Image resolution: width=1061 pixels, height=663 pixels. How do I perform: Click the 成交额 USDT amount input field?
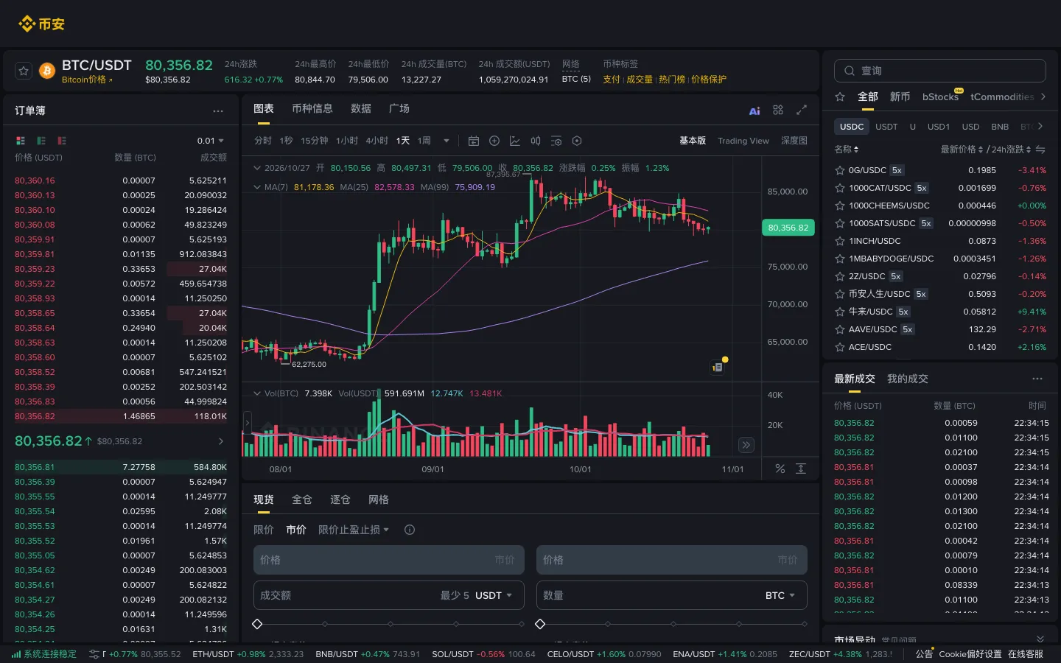pos(389,595)
